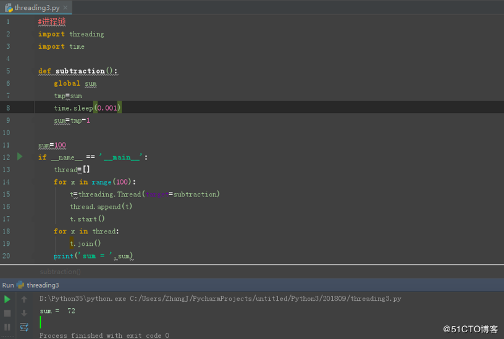Click 'def subtraction():' definition

click(78, 71)
